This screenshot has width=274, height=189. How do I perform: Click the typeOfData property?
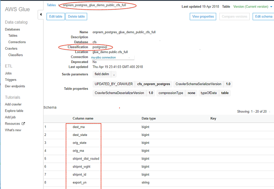[209, 93]
